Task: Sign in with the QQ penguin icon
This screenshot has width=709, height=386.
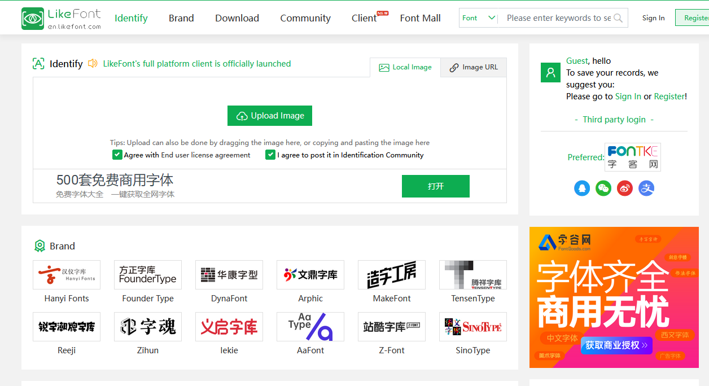Action: [582, 188]
